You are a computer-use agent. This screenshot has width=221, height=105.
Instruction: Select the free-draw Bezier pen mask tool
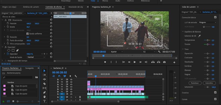[18, 50]
